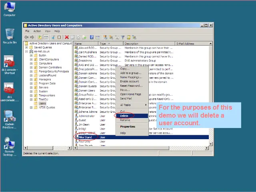Viewport: 256px width, 192px height.
Task: Sort list by Description column header
Action: [148, 44]
